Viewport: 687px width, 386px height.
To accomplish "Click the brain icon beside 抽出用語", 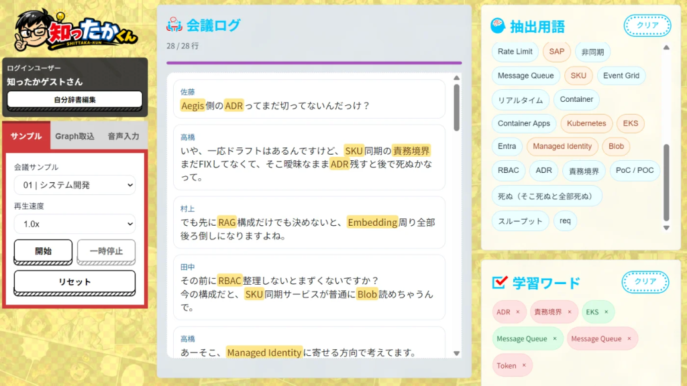I will [x=498, y=26].
